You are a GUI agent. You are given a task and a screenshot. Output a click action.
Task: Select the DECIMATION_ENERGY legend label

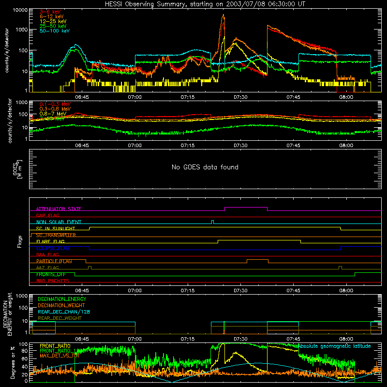coord(62,299)
